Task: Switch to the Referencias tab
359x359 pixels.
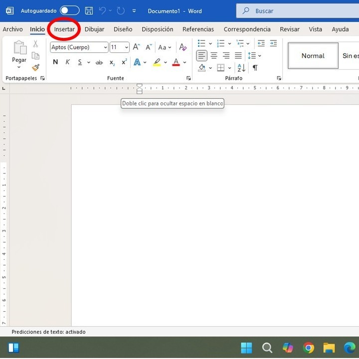Action: 198,29
